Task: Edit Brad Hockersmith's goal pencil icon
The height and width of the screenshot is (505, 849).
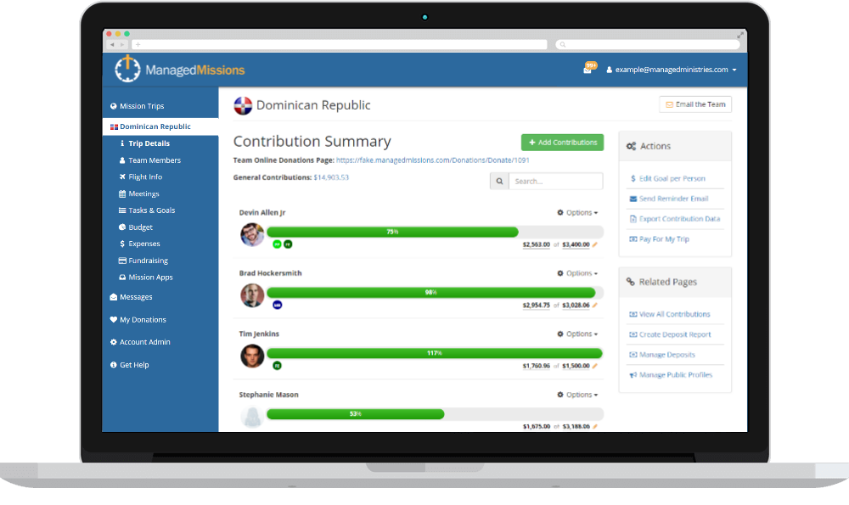Action: pos(594,306)
